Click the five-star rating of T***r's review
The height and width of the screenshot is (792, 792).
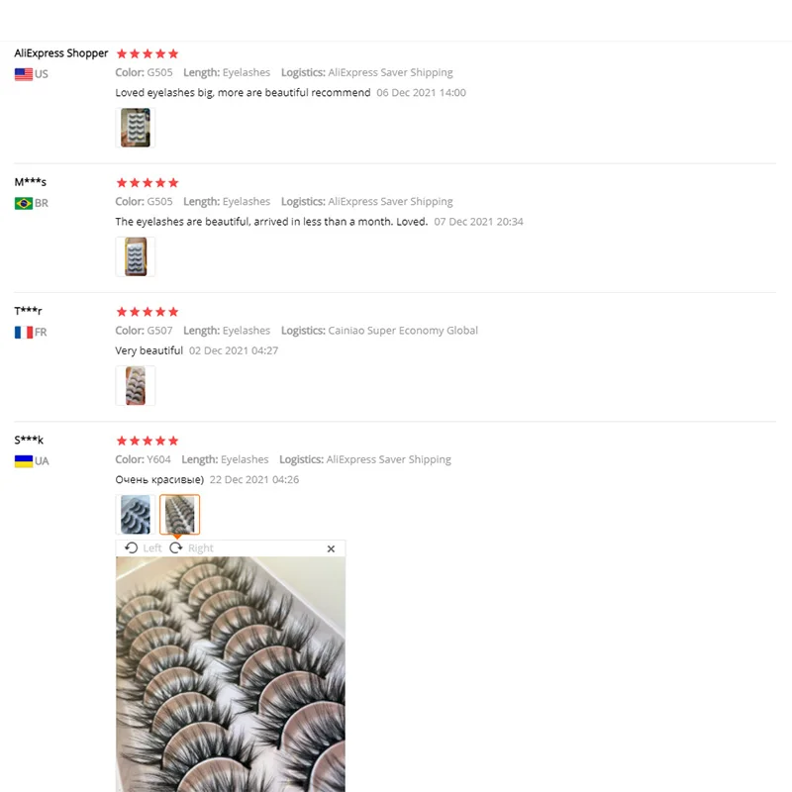click(x=148, y=312)
